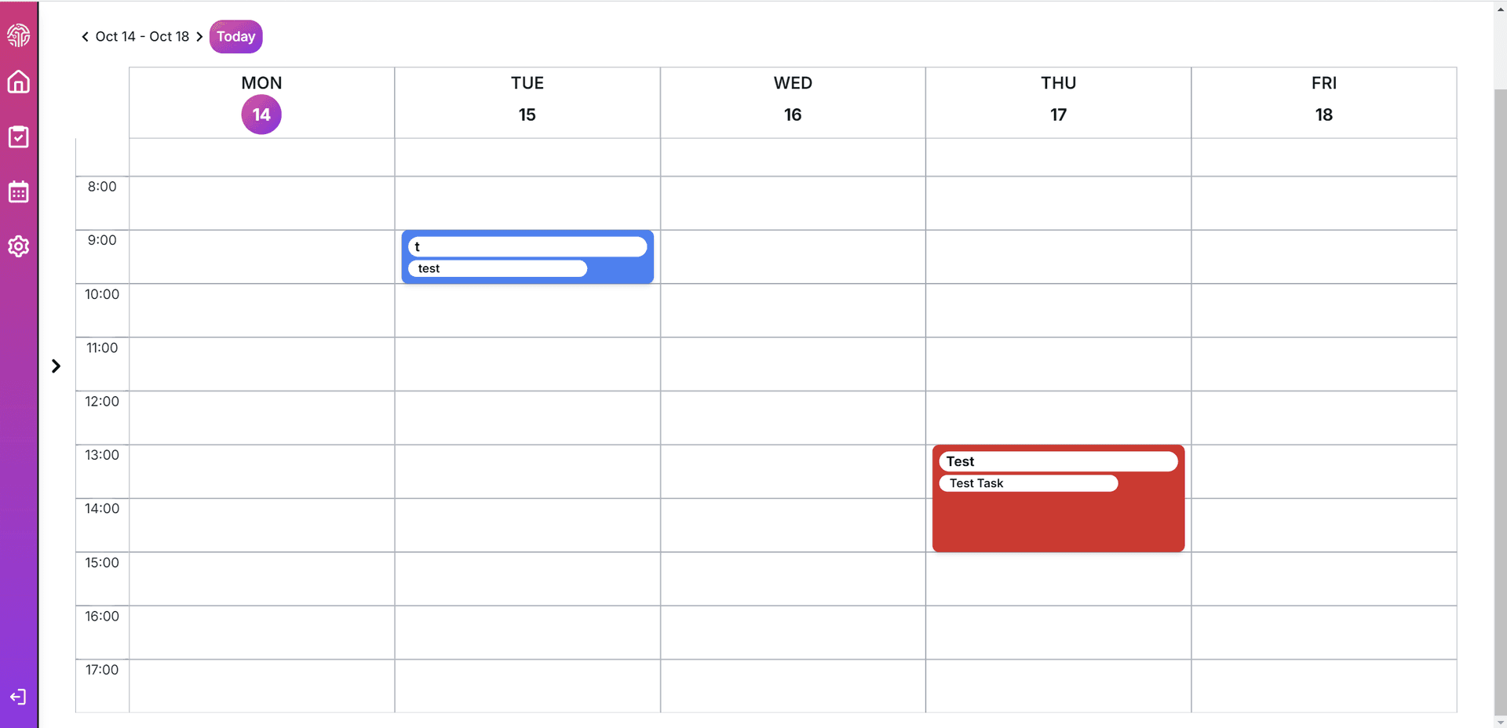Open the Calendar view icon

[x=18, y=191]
